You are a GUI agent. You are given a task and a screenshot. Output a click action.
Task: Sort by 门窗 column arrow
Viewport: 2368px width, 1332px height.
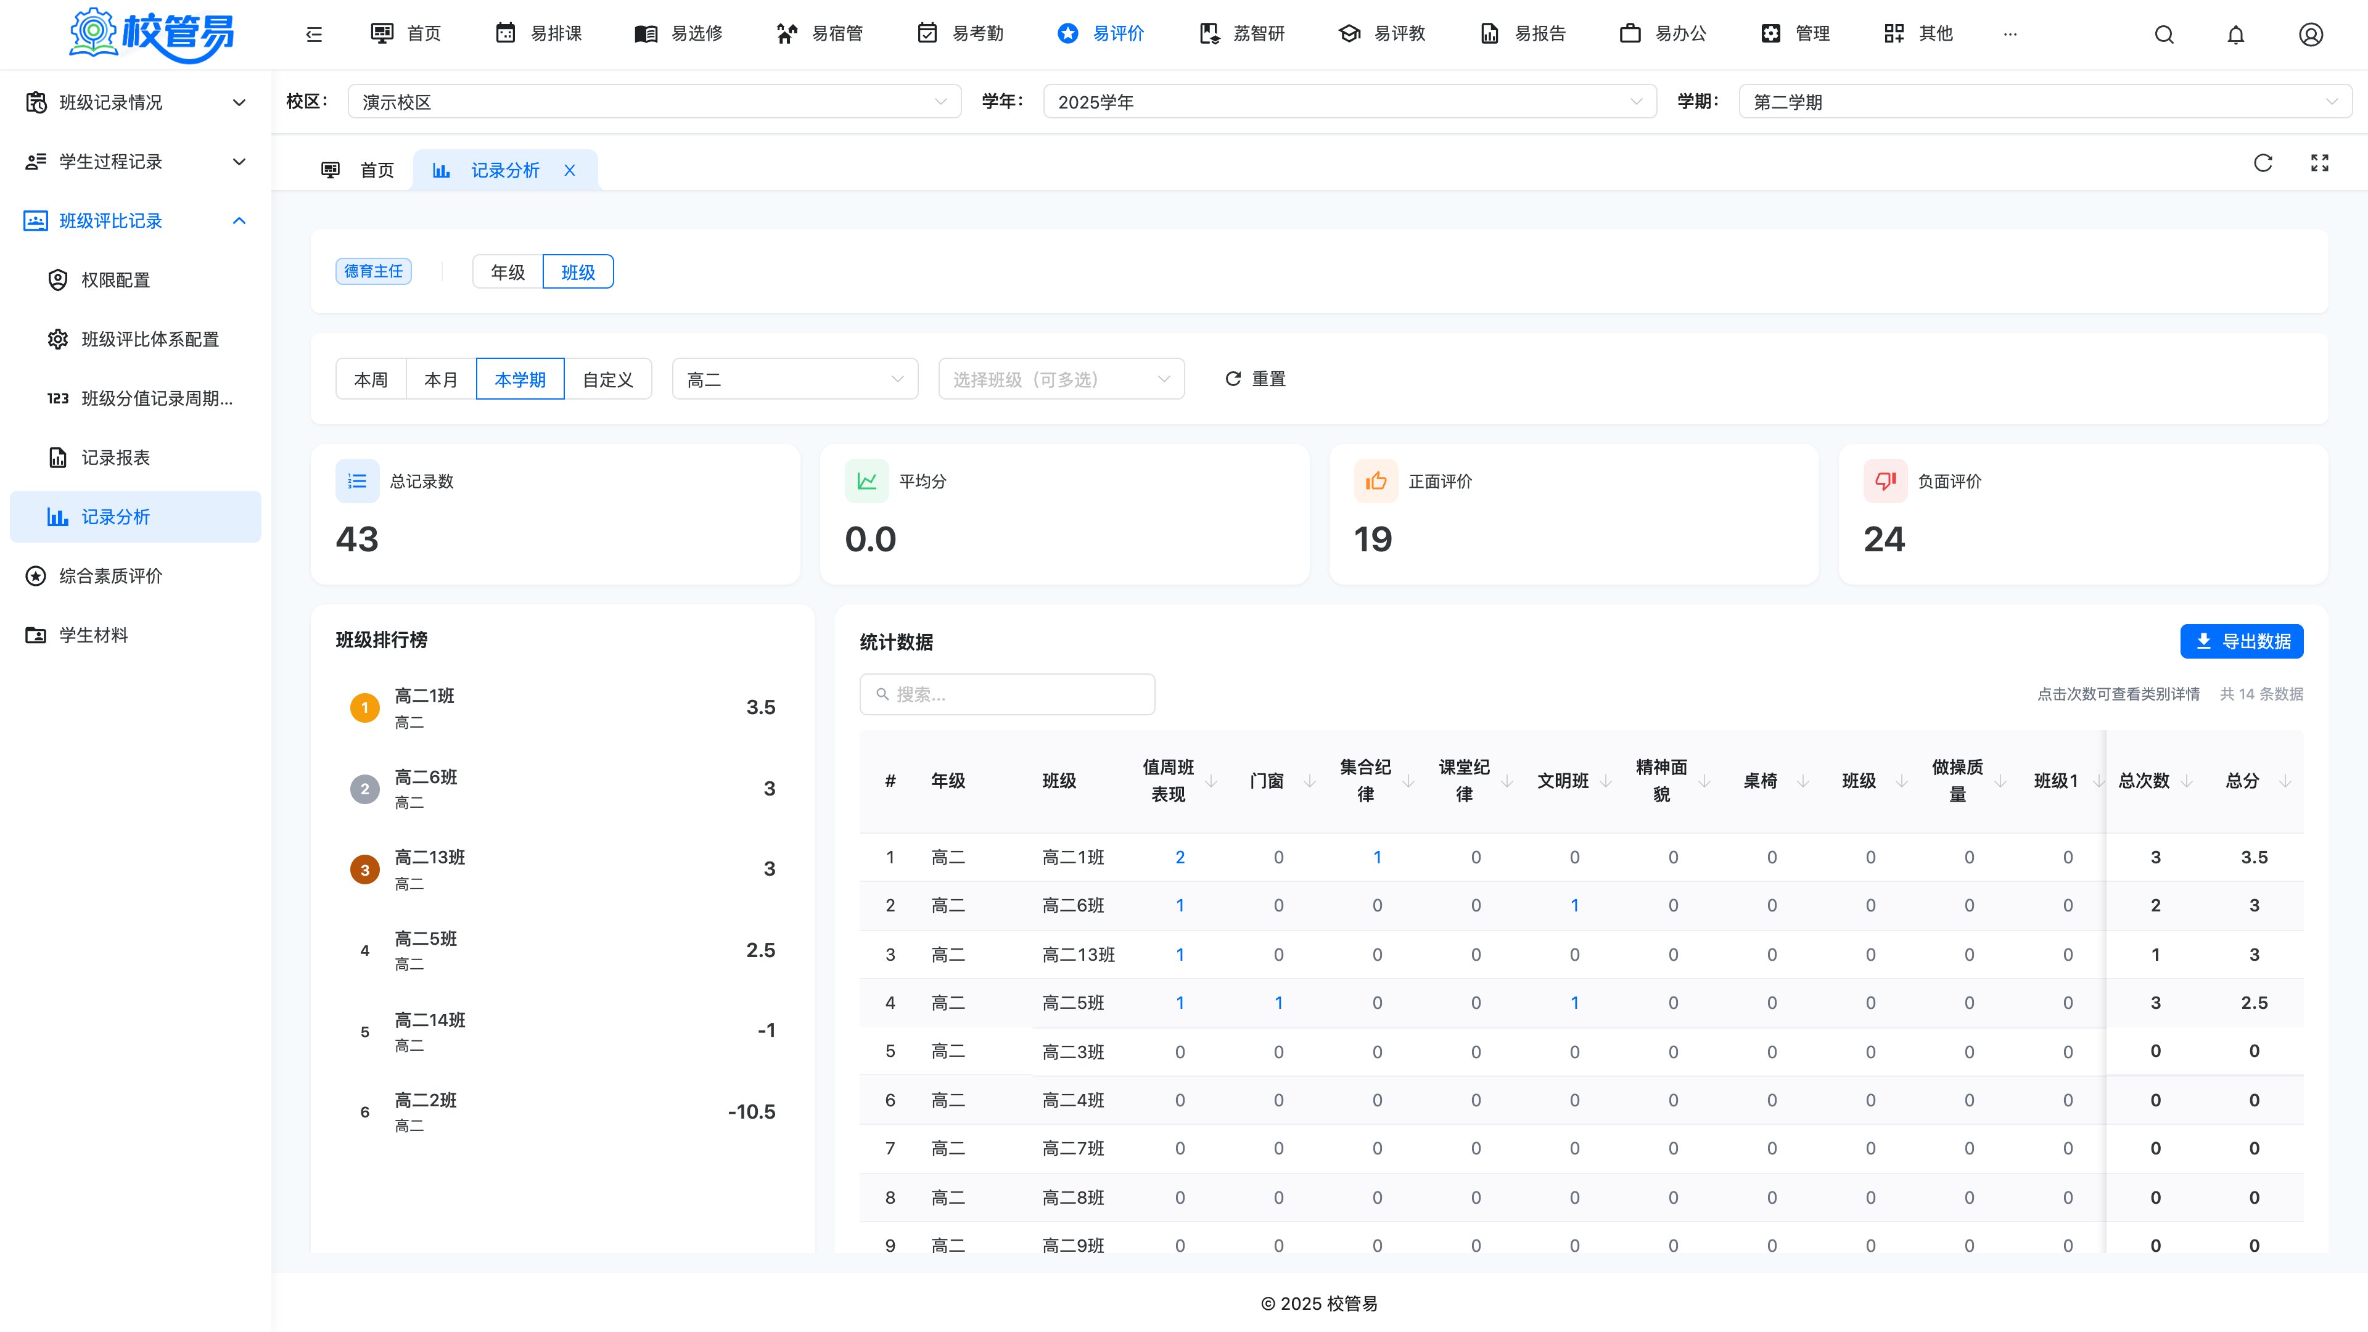[x=1309, y=781]
